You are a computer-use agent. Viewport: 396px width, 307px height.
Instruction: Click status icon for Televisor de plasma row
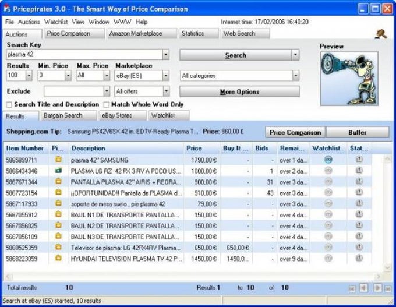tap(359, 248)
